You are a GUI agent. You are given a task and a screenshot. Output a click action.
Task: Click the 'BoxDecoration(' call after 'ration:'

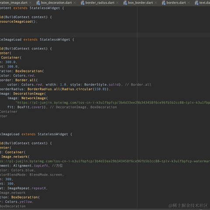click(29, 71)
